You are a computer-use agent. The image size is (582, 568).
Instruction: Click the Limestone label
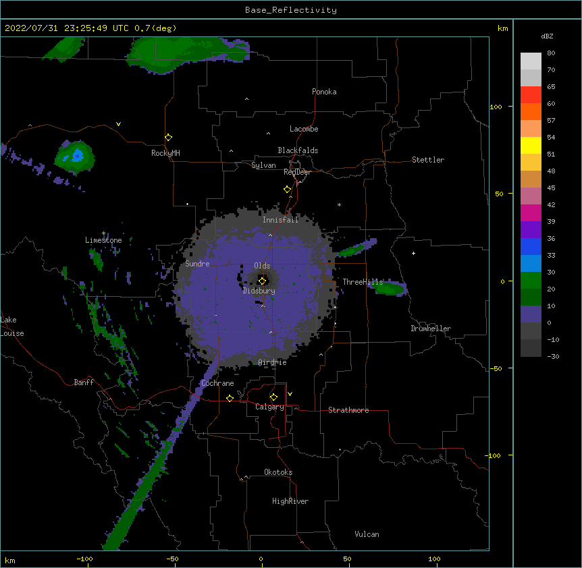pos(103,240)
